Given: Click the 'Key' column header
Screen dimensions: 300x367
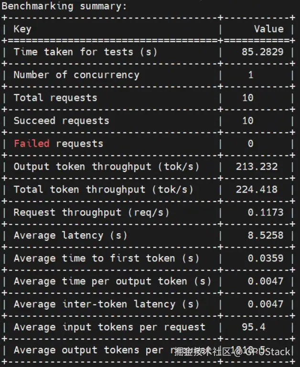Looking at the screenshot, I should [x=22, y=29].
